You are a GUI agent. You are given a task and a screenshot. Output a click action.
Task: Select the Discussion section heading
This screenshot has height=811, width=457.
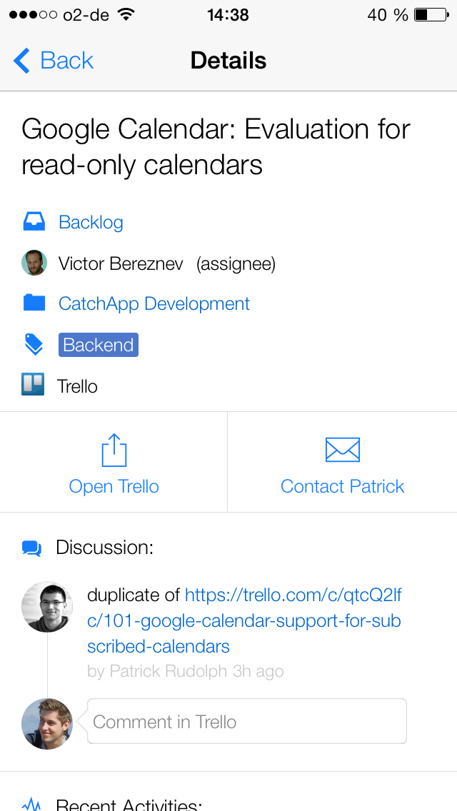pyautogui.click(x=105, y=548)
